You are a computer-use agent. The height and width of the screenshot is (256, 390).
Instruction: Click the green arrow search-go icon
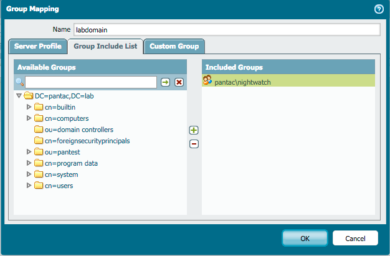tap(166, 82)
